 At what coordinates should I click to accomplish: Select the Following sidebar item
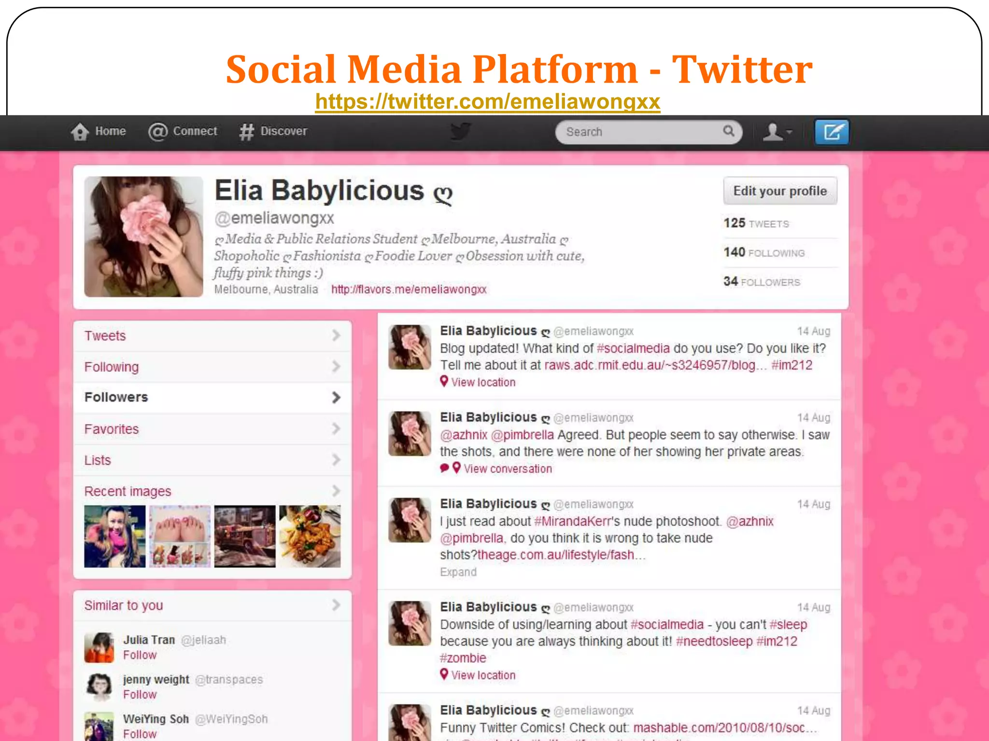[x=212, y=367]
